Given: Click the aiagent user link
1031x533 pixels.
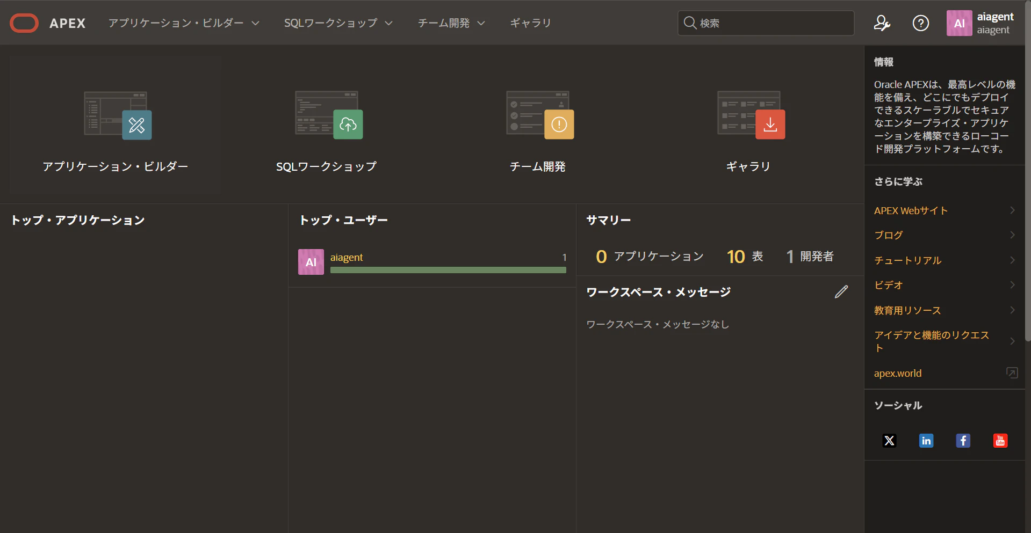Looking at the screenshot, I should coord(347,257).
